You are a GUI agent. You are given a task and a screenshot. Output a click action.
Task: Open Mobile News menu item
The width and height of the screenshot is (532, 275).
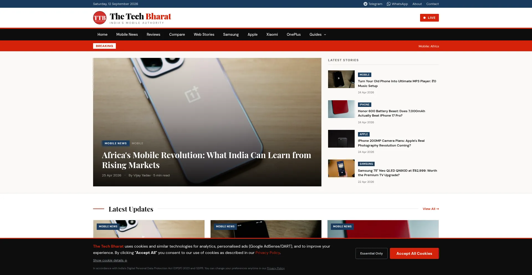point(127,35)
